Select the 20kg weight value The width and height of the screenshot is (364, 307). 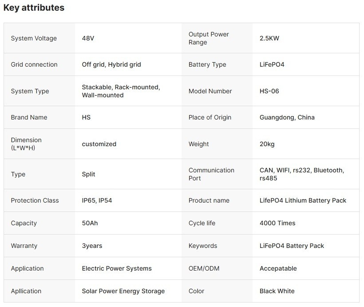tap(267, 144)
